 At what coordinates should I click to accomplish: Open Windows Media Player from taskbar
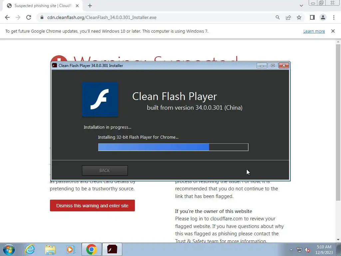[x=70, y=249]
